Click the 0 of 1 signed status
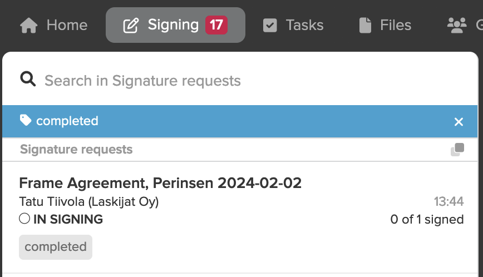 [427, 220]
